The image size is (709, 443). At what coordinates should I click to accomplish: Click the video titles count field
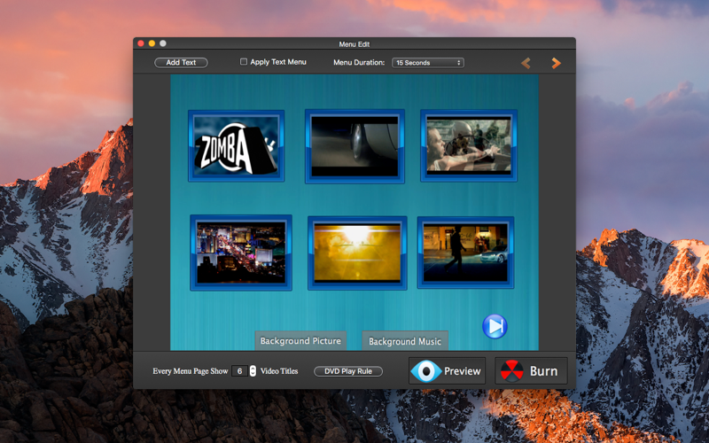[239, 371]
